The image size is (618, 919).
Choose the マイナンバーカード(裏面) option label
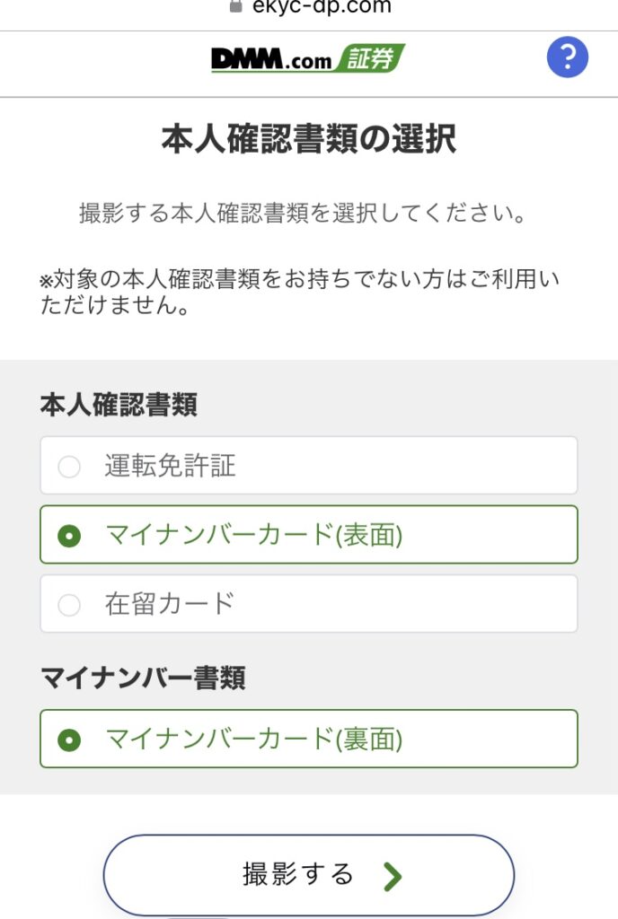tap(254, 740)
